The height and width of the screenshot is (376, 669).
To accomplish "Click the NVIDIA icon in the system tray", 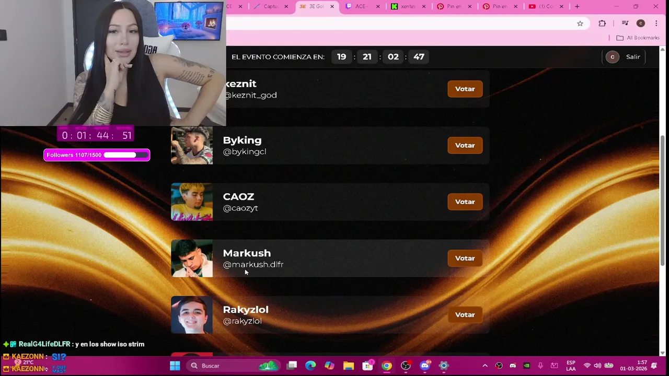I will point(526,366).
